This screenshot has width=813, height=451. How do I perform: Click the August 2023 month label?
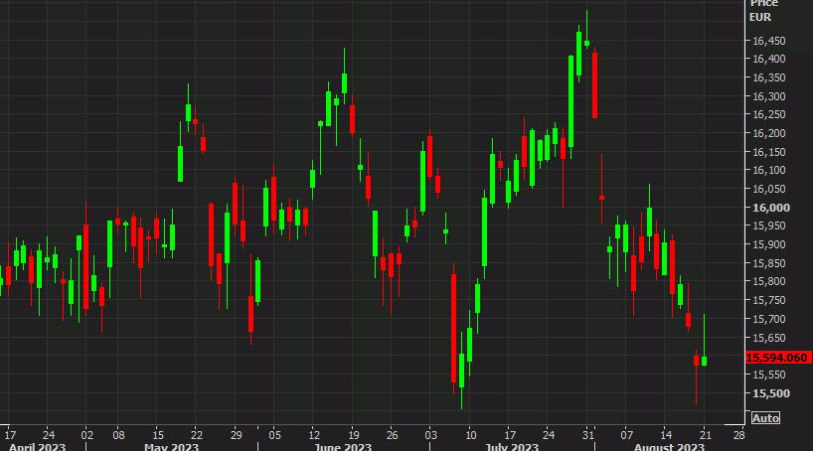669,446
